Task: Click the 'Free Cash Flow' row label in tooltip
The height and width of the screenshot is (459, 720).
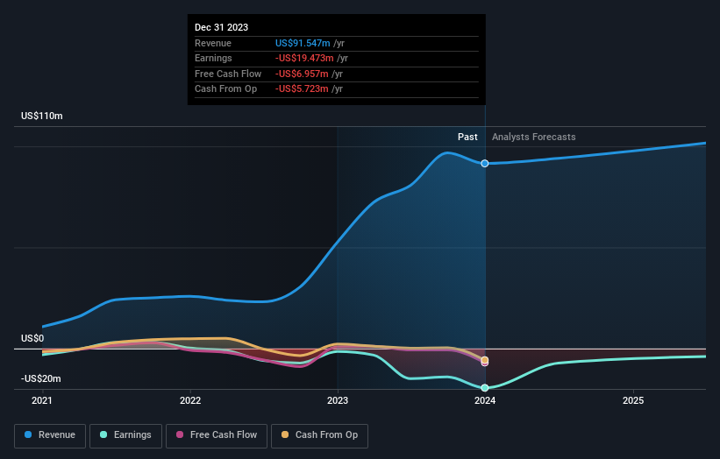Action: tap(228, 74)
